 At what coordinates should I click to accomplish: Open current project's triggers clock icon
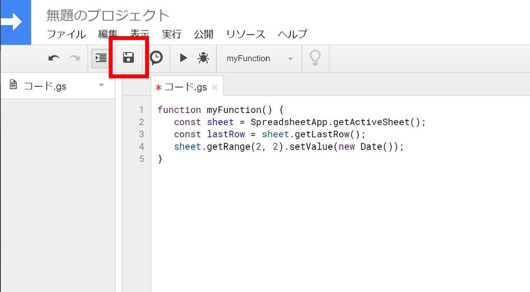coord(156,57)
